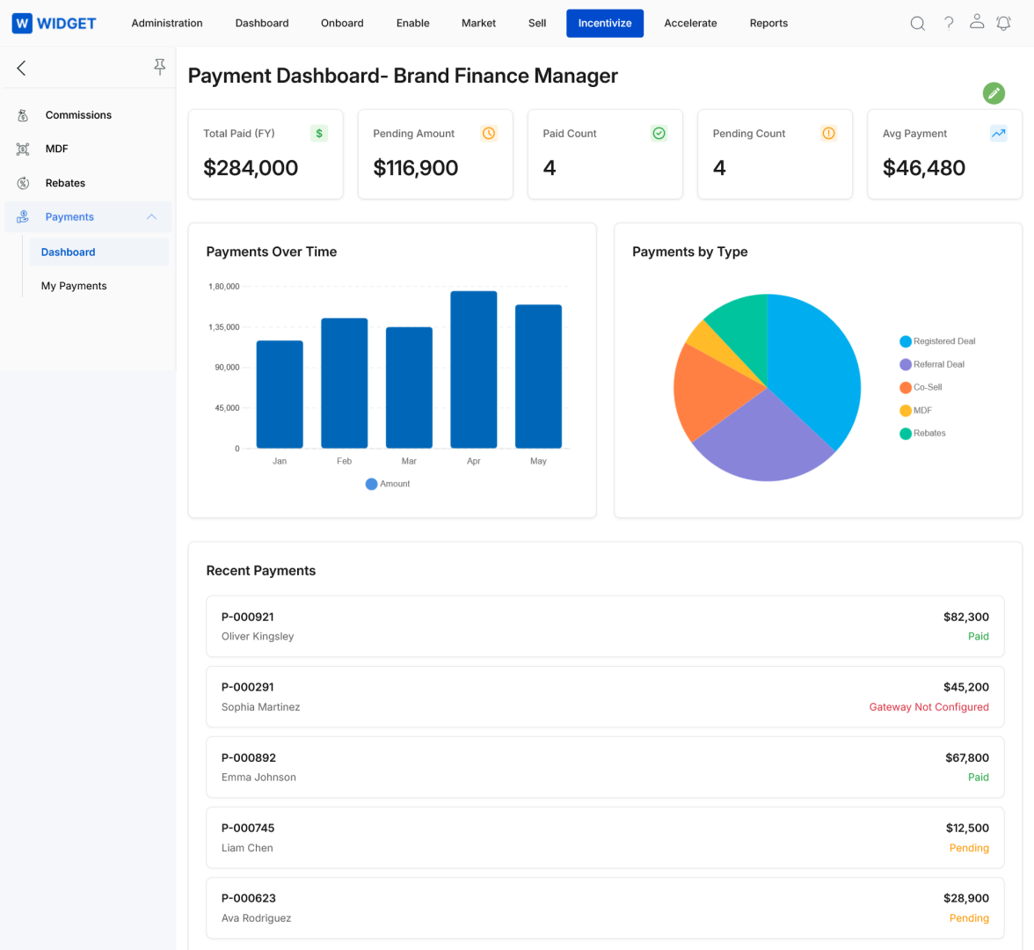Open the Reports menu
Viewport: 1034px width, 950px height.
pyautogui.click(x=768, y=23)
